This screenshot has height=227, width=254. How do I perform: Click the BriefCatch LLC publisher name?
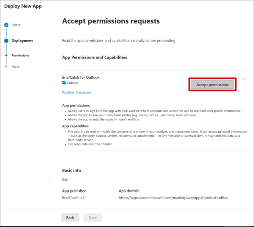(74, 198)
